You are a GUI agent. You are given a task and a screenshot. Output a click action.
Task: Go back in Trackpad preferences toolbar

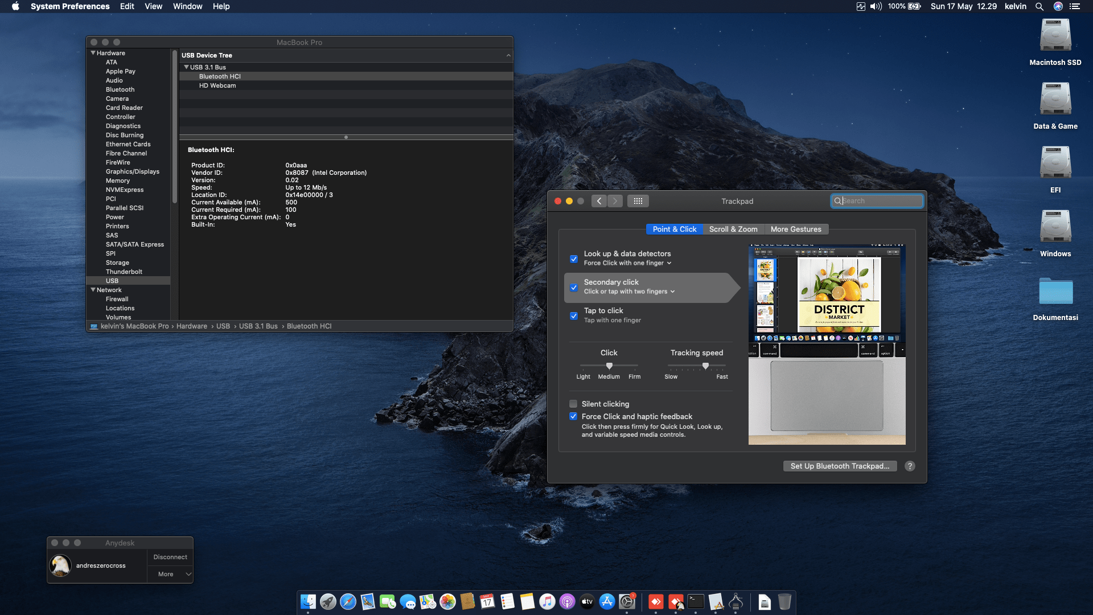tap(599, 201)
